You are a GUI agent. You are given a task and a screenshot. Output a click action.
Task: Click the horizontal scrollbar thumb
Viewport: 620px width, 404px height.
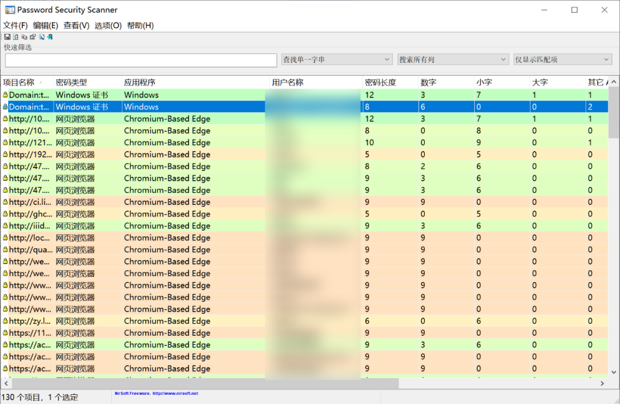(x=205, y=383)
